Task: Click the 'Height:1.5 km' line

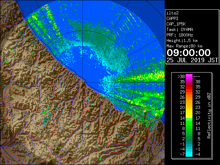Action: (x=182, y=41)
